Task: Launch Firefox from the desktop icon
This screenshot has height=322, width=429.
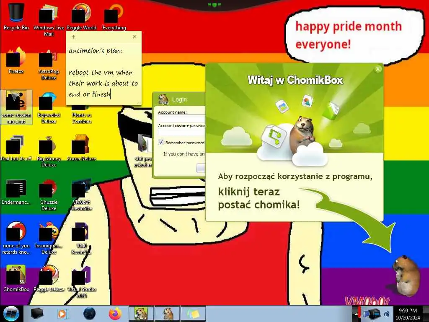Action: click(16, 60)
